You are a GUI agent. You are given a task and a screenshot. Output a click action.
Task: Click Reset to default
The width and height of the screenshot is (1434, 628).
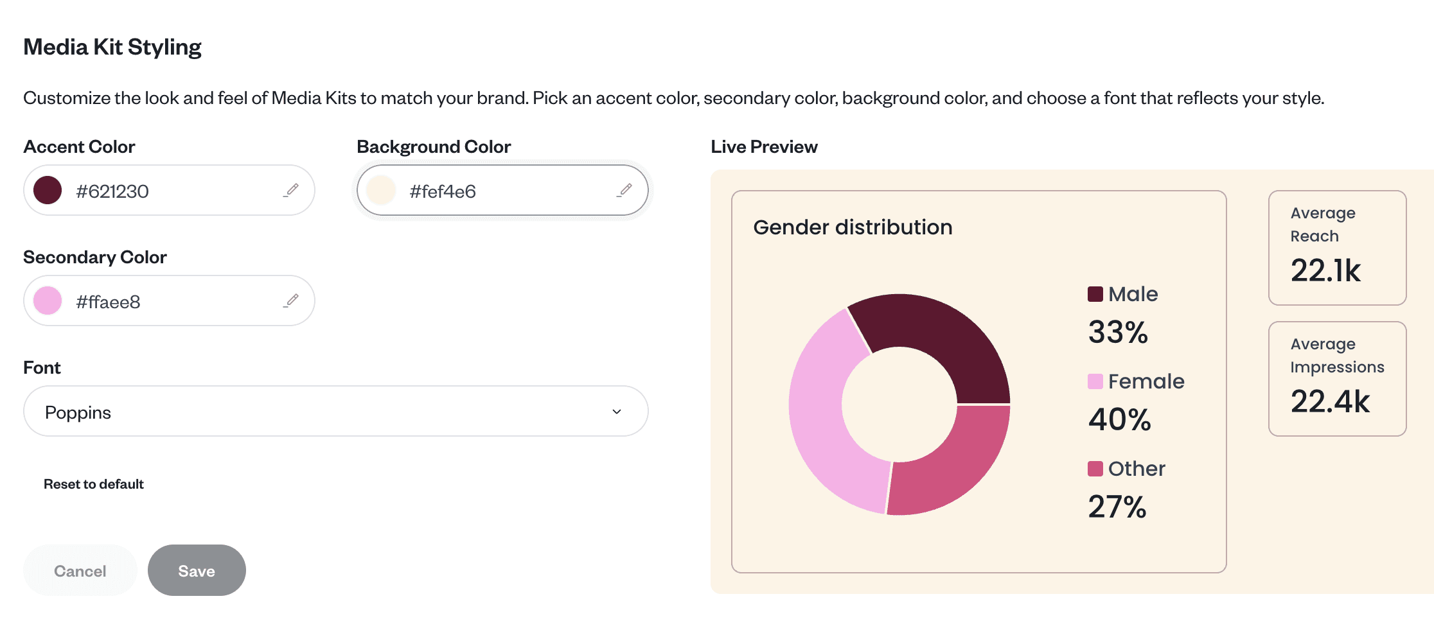coord(94,484)
